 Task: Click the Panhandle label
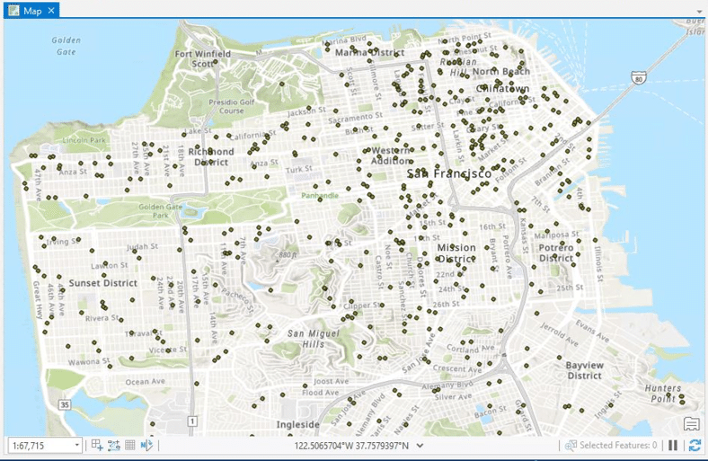320,196
